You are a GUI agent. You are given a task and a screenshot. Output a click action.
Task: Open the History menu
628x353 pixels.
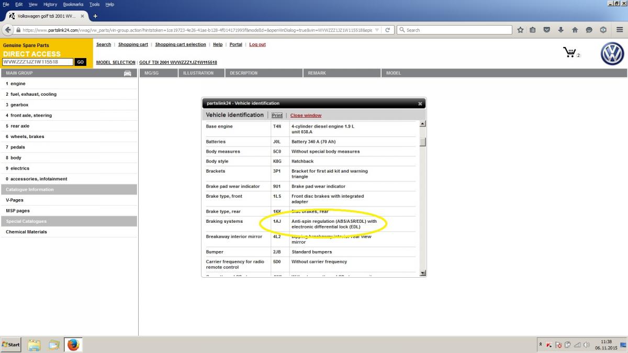point(50,4)
